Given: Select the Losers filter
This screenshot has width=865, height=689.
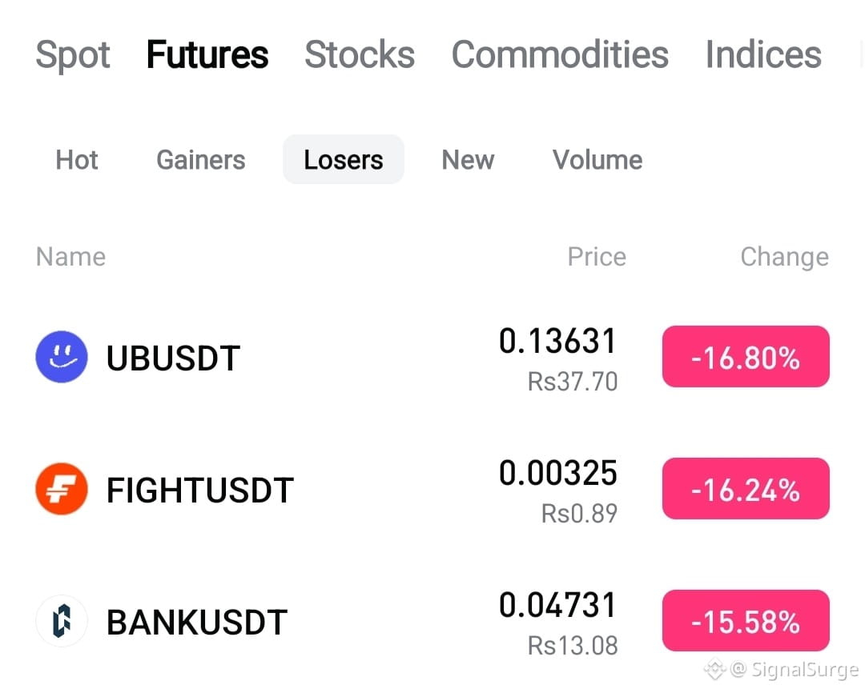Looking at the screenshot, I should [343, 159].
